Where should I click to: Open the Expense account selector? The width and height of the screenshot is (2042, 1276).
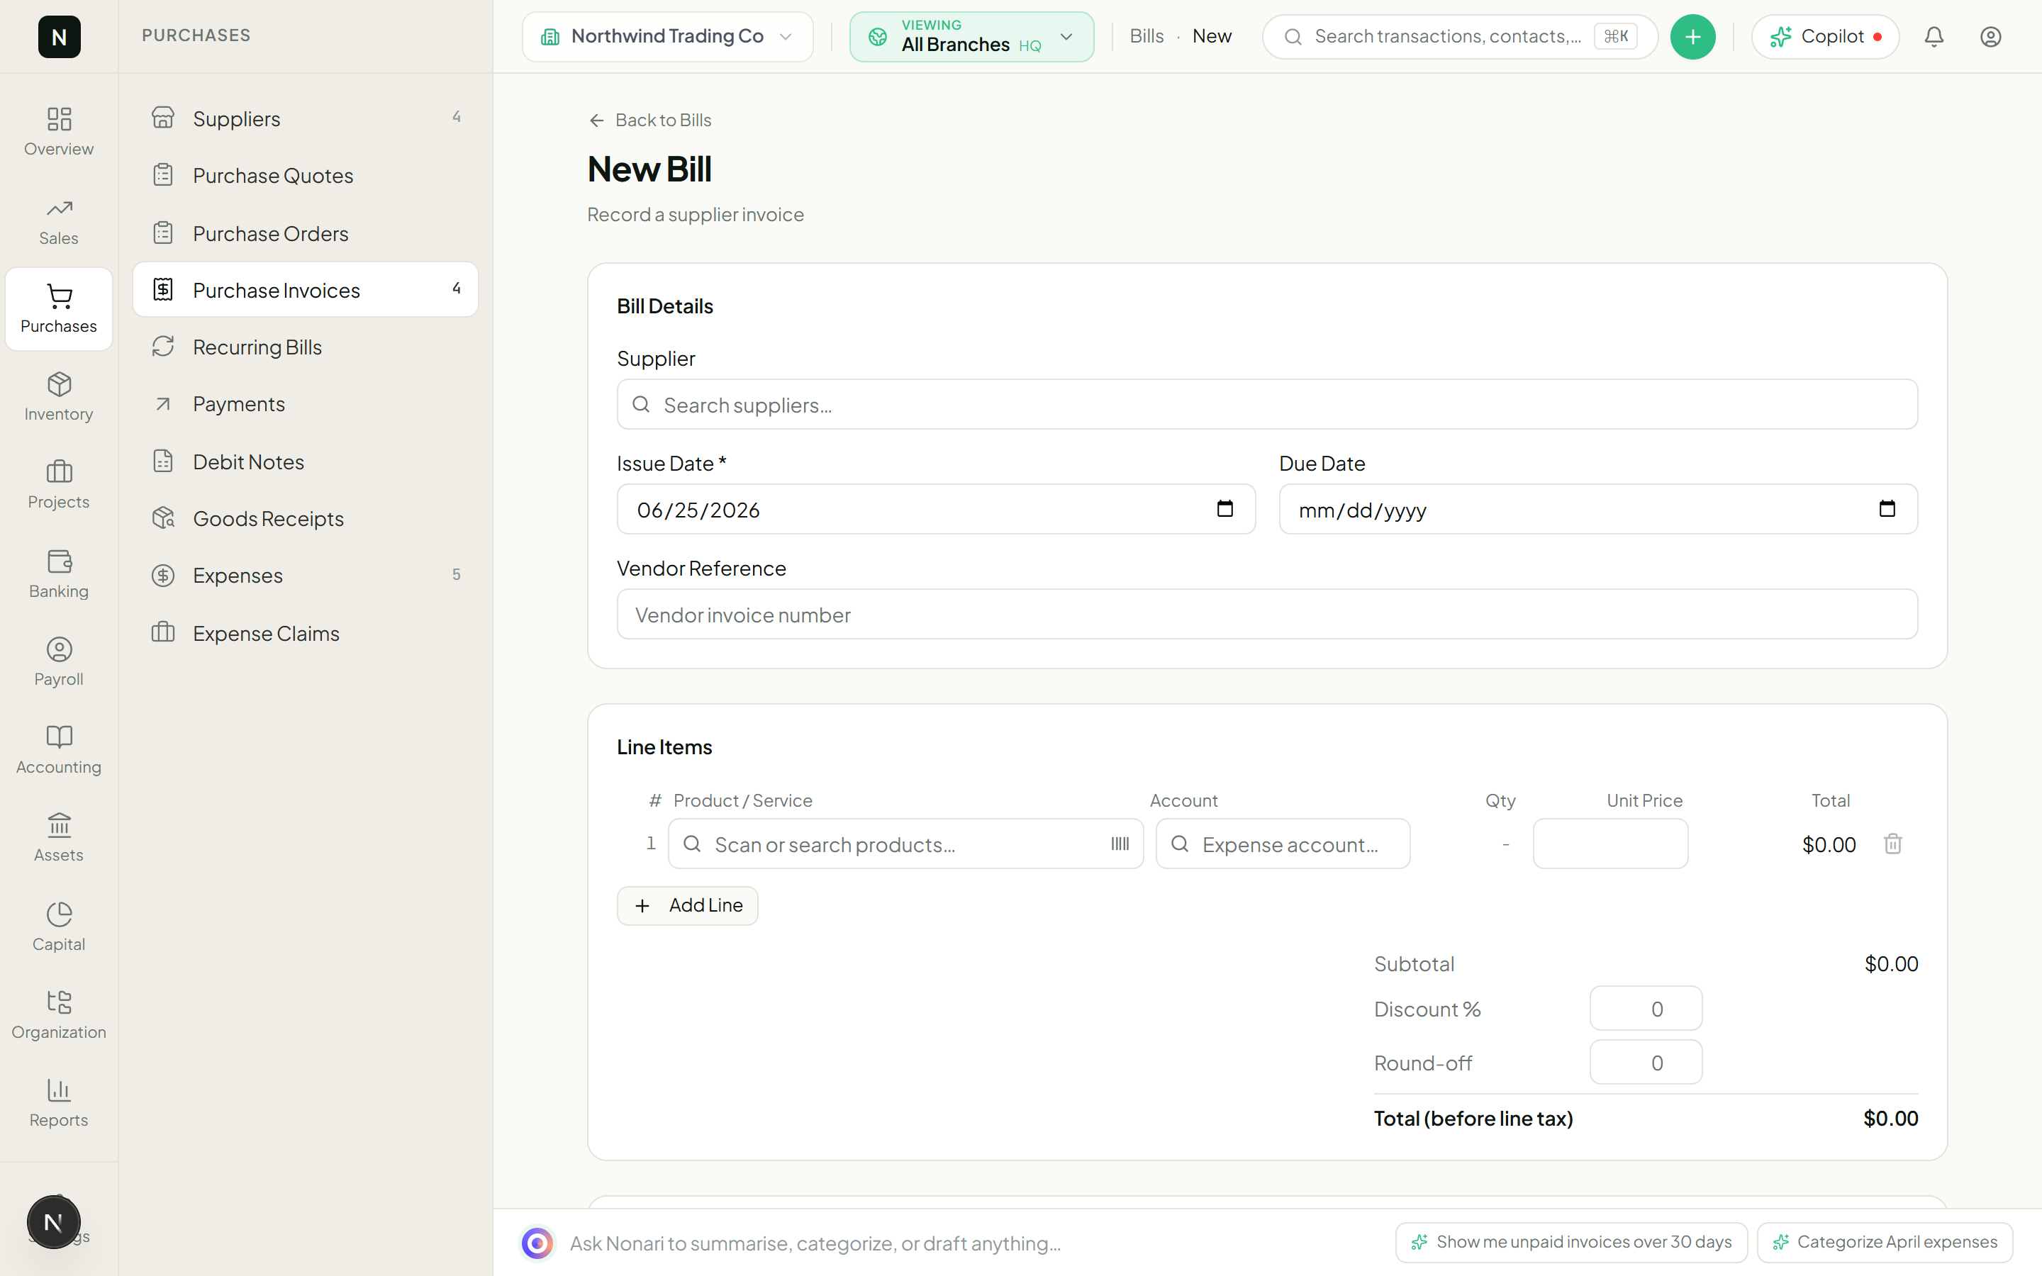[1283, 844]
